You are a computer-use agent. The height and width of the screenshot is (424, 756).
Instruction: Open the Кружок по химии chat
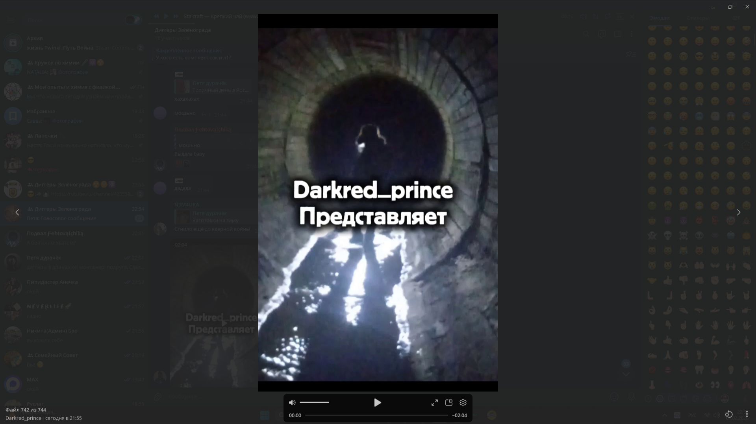coord(74,67)
